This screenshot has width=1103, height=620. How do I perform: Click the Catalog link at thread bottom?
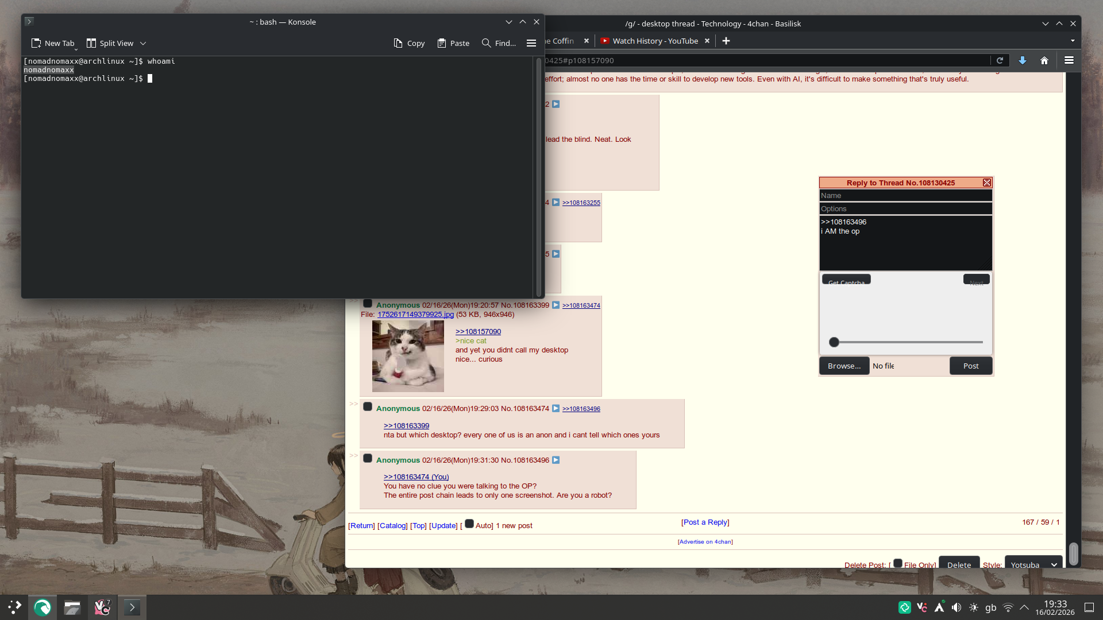[392, 525]
